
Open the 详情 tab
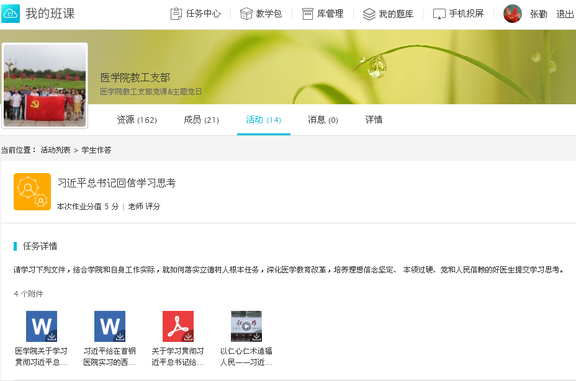point(374,120)
